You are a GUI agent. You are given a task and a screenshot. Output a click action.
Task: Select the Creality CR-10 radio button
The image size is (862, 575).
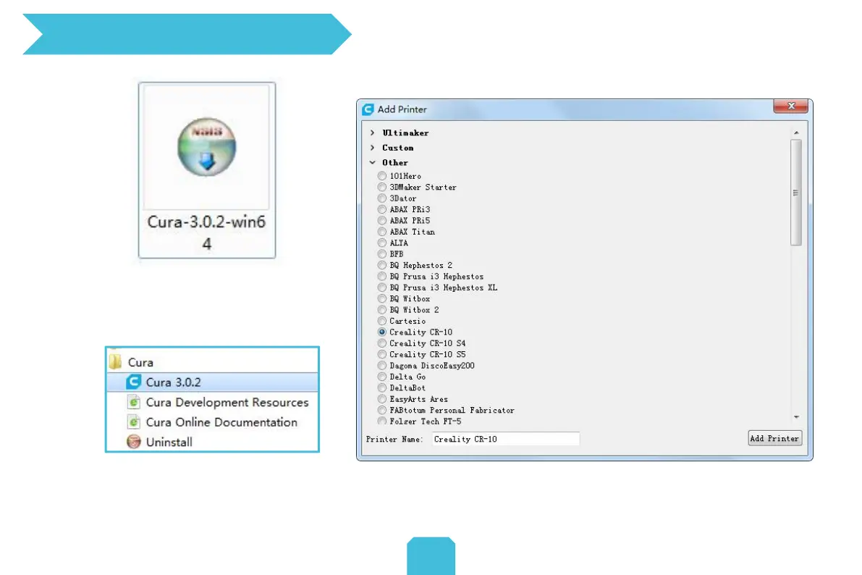coord(382,332)
